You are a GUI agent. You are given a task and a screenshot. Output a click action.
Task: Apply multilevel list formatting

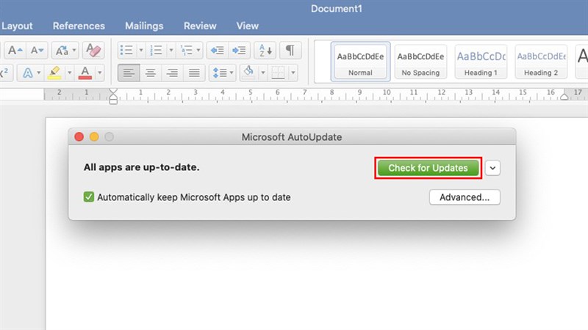point(187,50)
